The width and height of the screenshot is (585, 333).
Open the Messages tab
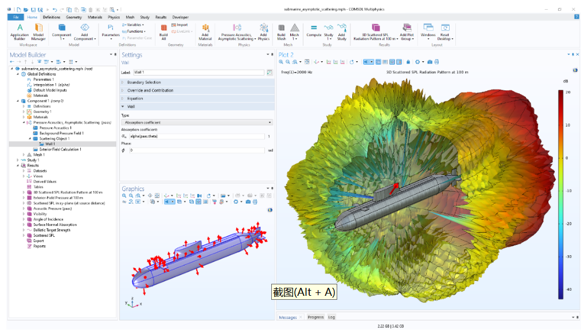[x=288, y=318]
